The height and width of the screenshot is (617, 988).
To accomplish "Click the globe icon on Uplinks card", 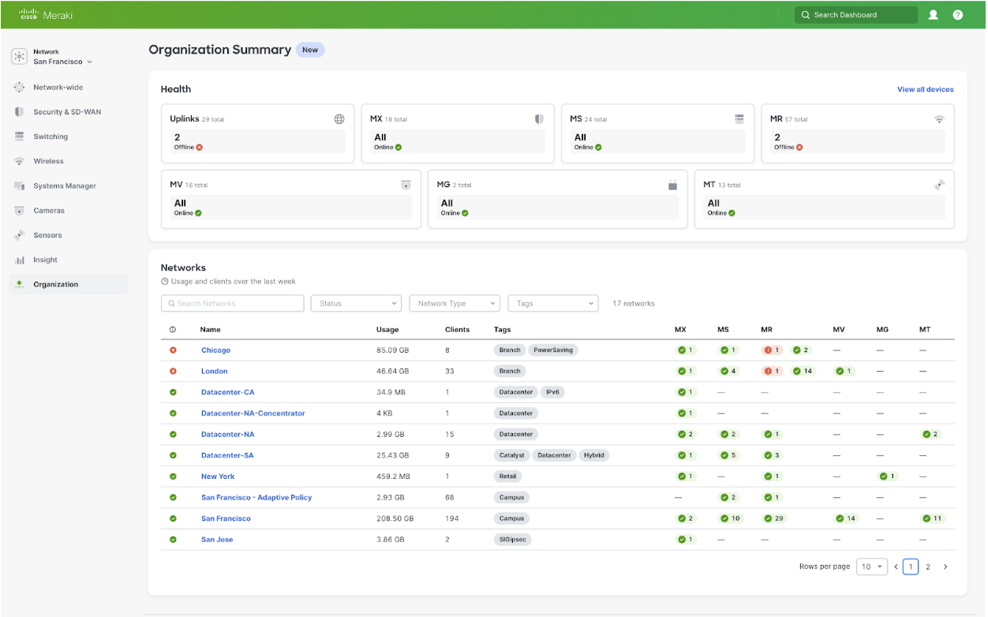I will click(339, 119).
